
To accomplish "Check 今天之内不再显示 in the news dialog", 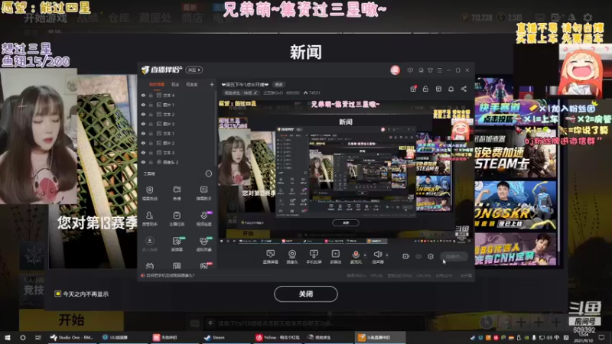I will [58, 294].
